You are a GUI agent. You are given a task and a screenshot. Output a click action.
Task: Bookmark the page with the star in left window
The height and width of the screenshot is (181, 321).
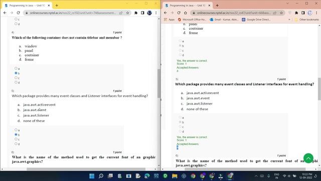pos(127,13)
